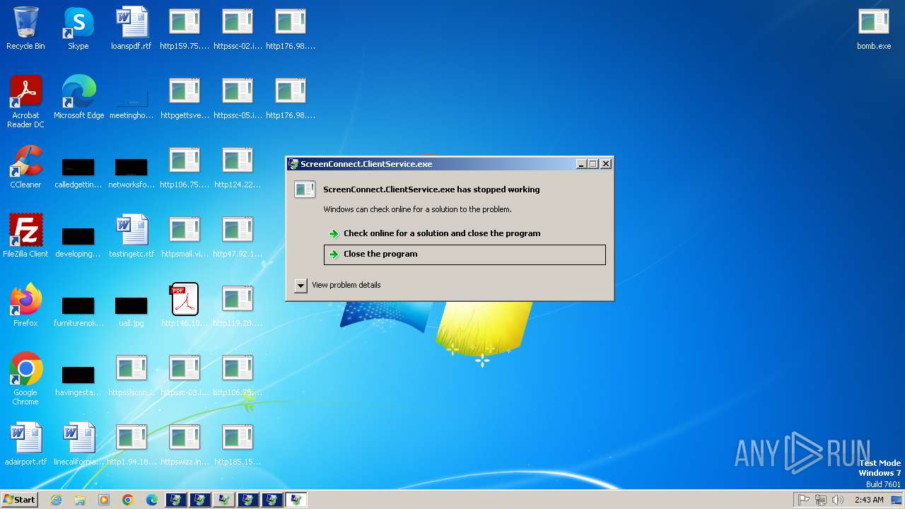
Task: Open Internet Explorer from the taskbar
Action: tap(56, 500)
